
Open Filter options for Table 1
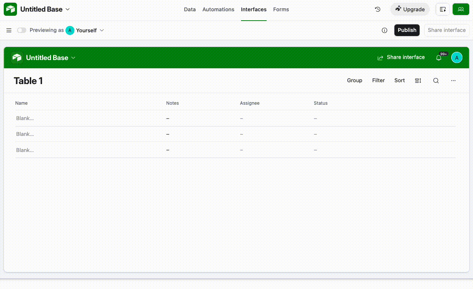coord(378,80)
